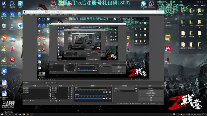Toggle visibility of the second text source
Image resolution: width=207 pixels, height=116 pixels.
pyautogui.click(x=69, y=90)
